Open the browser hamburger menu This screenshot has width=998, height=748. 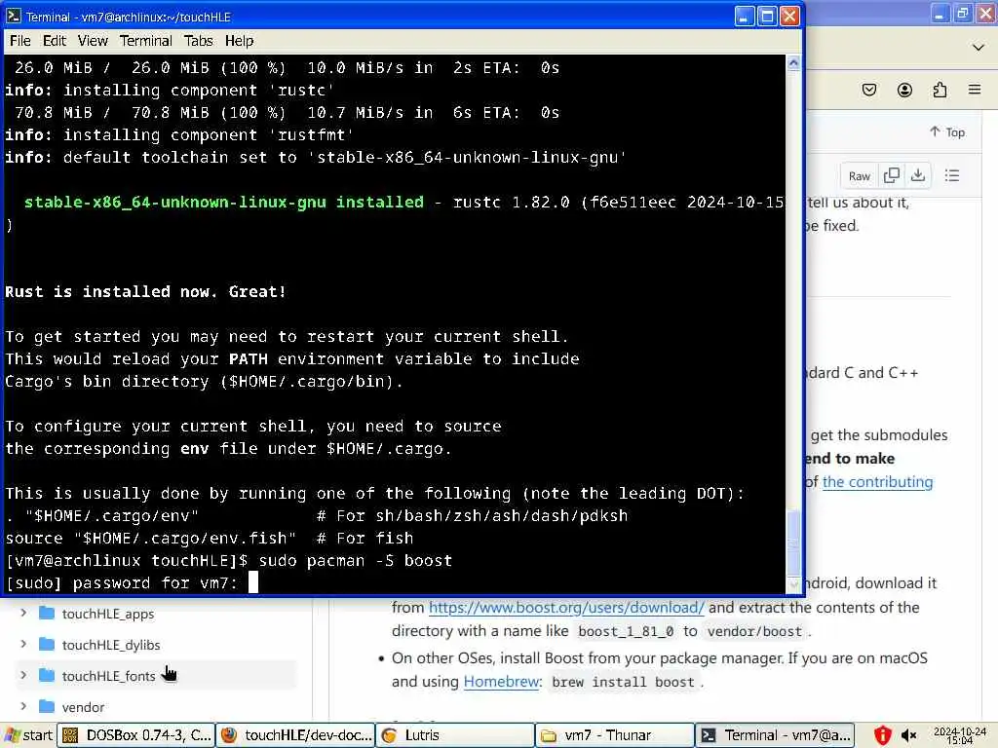(x=975, y=90)
